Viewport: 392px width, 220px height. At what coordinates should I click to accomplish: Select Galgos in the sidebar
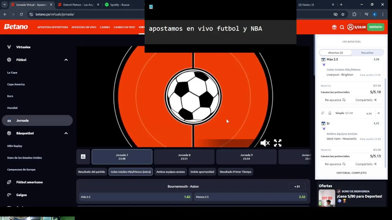21,195
